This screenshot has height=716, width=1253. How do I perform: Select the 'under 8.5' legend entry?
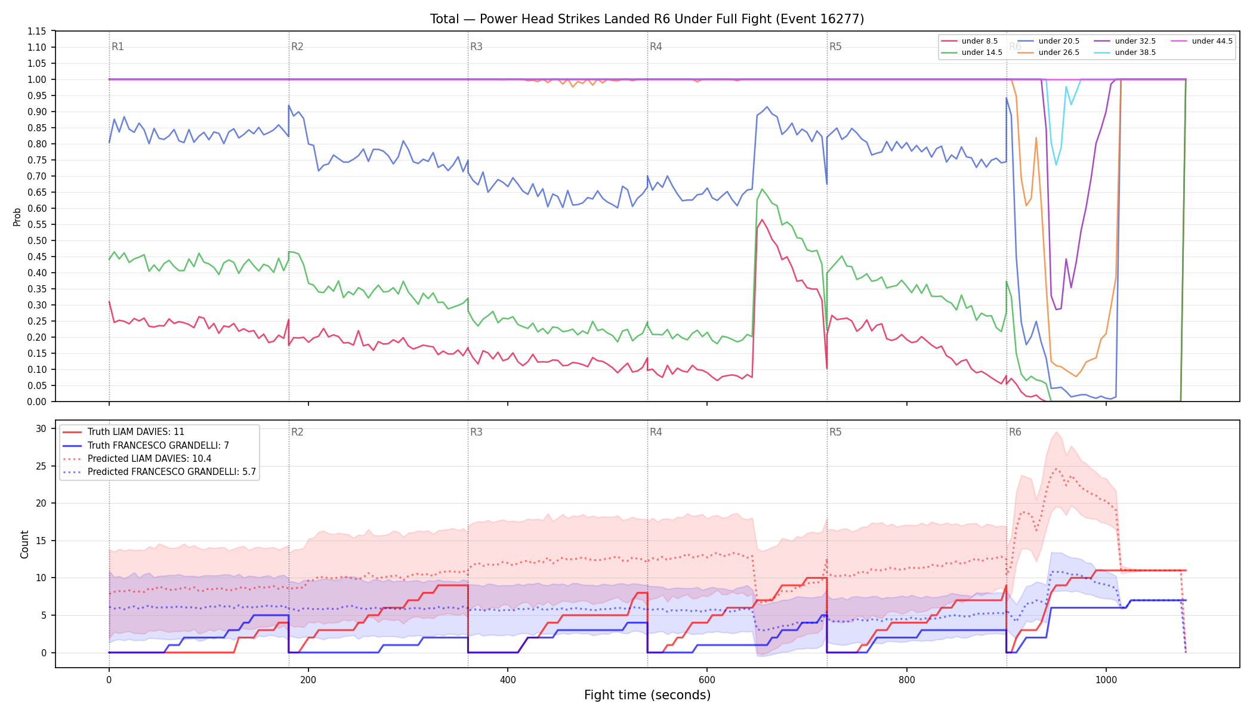(x=969, y=41)
